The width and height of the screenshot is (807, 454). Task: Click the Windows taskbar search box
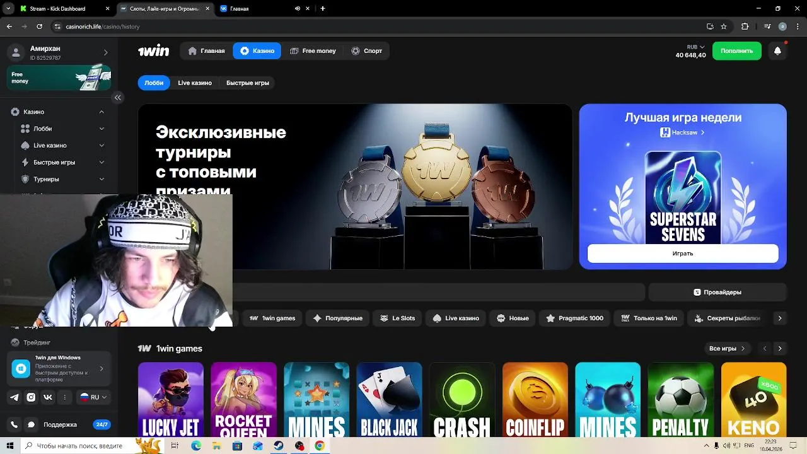[x=93, y=446]
